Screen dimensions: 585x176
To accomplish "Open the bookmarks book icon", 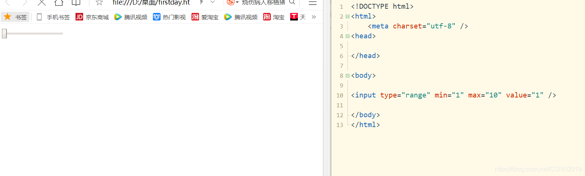I will click(76, 2).
